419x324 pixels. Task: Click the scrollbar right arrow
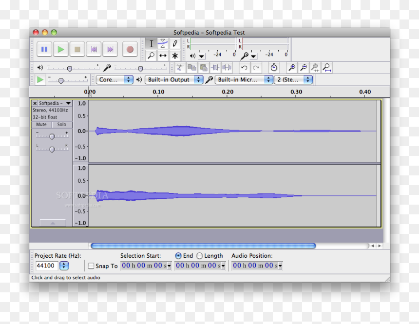tap(380, 246)
